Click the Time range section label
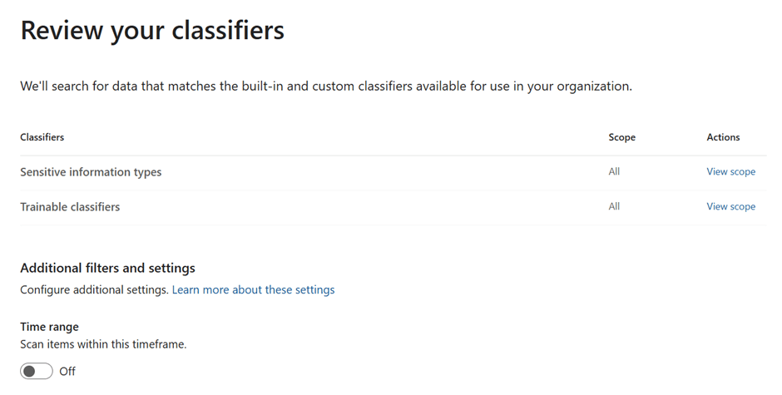This screenshot has height=395, width=782. coord(49,327)
